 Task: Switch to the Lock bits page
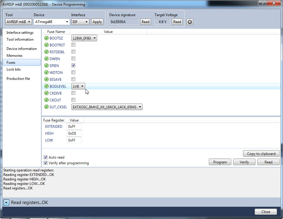13,69
